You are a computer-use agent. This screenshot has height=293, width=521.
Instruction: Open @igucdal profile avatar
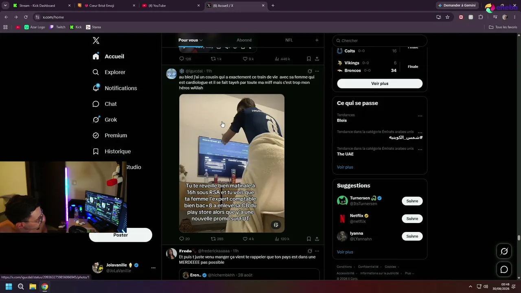[x=171, y=74]
